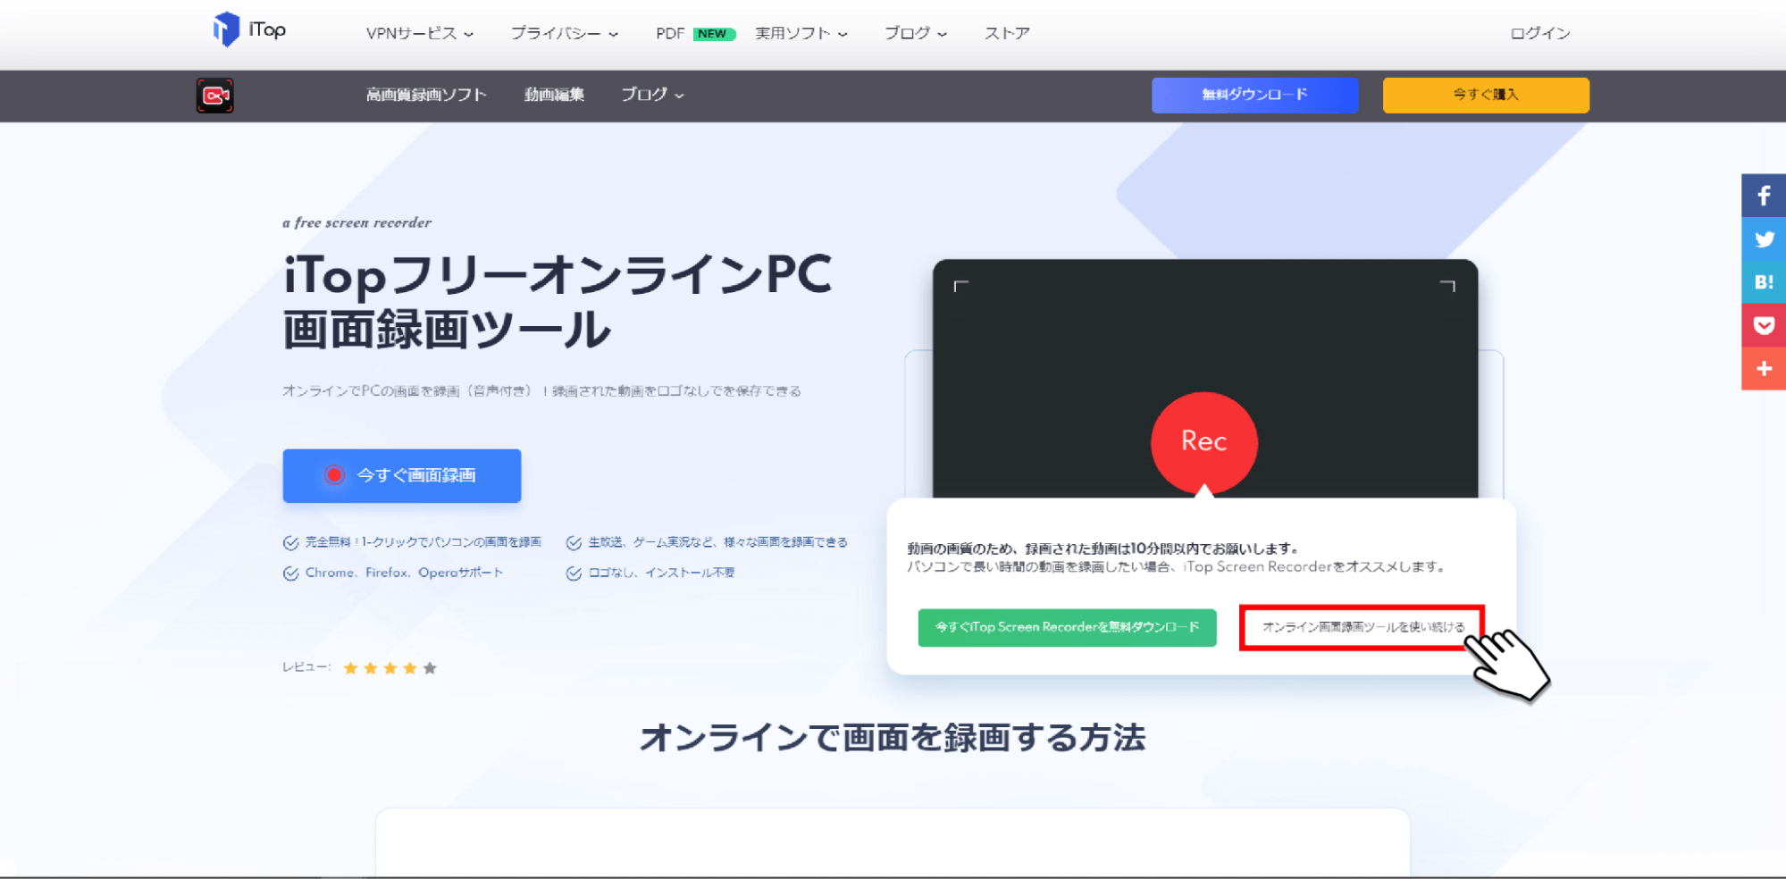Click the heading オンラインで画面を録画する方法
Screen dimensions: 1786x879
pos(893,738)
